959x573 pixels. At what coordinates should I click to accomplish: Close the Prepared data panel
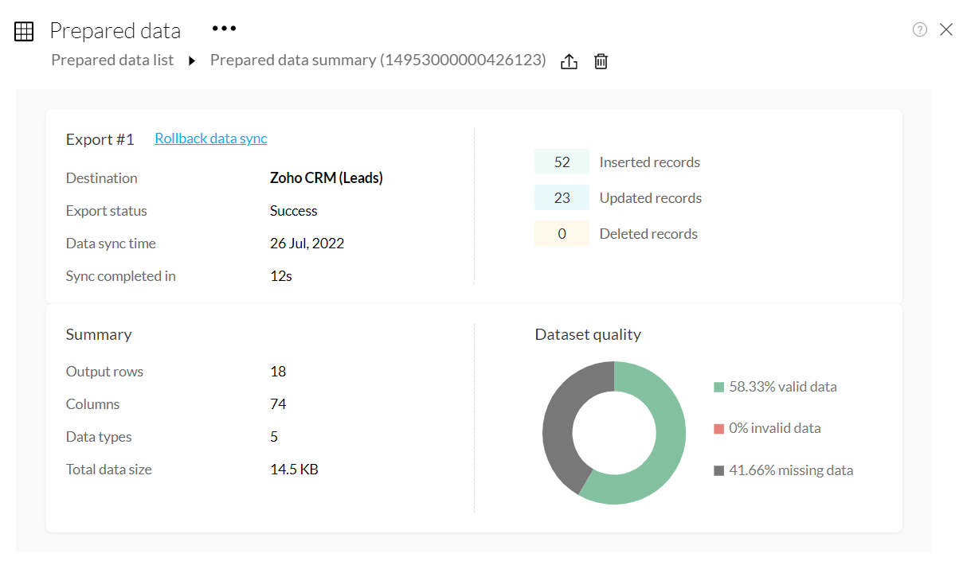pyautogui.click(x=945, y=29)
